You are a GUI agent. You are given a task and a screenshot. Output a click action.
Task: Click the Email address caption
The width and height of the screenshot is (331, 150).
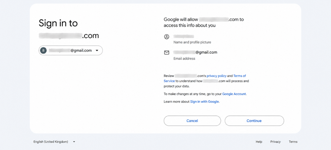pyautogui.click(x=184, y=58)
